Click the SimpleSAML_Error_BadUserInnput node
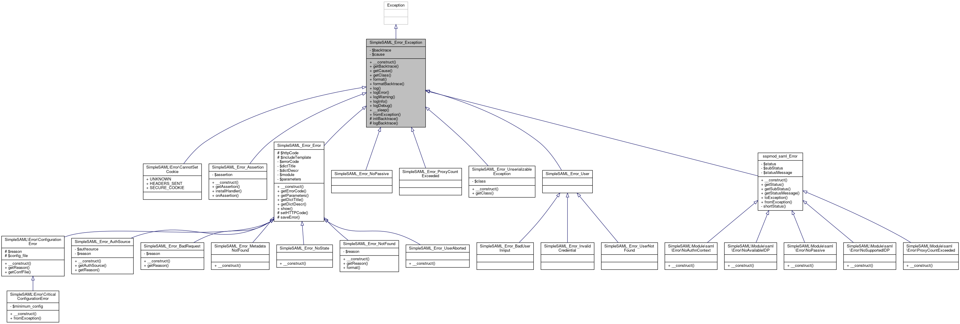Image resolution: width=960 pixels, height=324 pixels. (505, 256)
